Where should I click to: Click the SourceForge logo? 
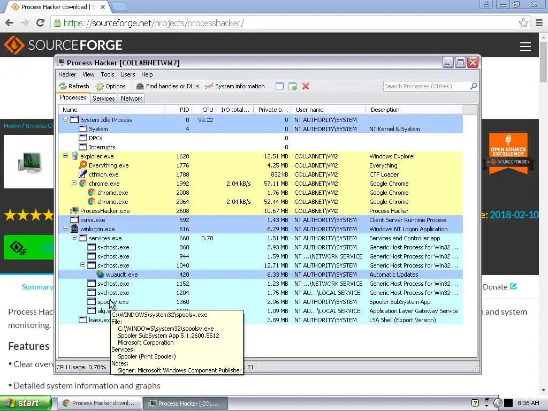point(63,45)
